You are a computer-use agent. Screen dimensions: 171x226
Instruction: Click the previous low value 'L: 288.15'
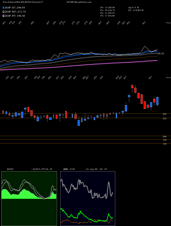109,13
